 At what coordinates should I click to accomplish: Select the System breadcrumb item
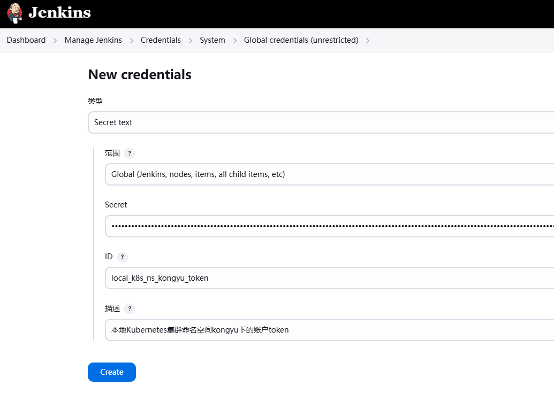click(x=213, y=40)
